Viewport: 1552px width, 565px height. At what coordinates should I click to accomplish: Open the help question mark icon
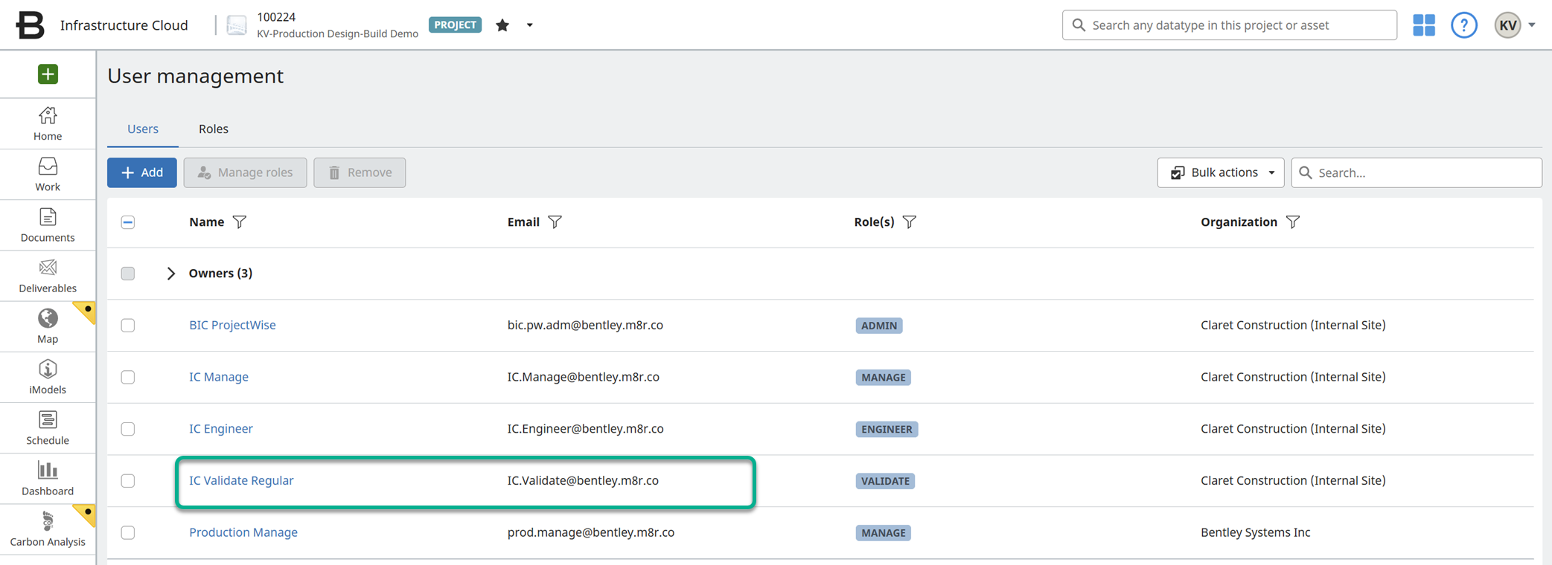[x=1463, y=25]
